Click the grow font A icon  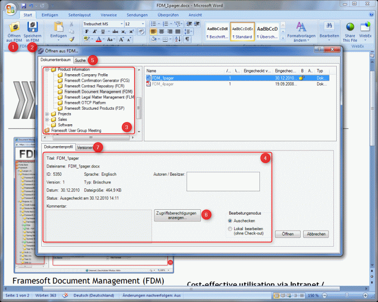point(121,39)
